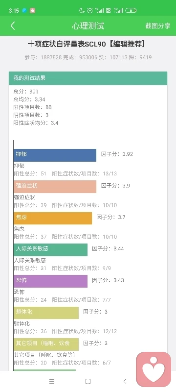Select the blue 抑郁 bar
The image size is (176, 392).
click(55, 155)
